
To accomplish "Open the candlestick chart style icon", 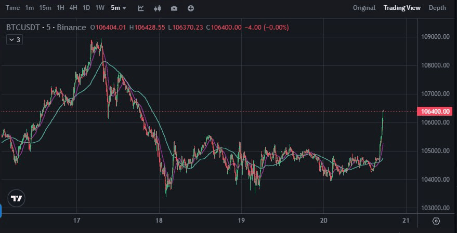I will (158, 8).
